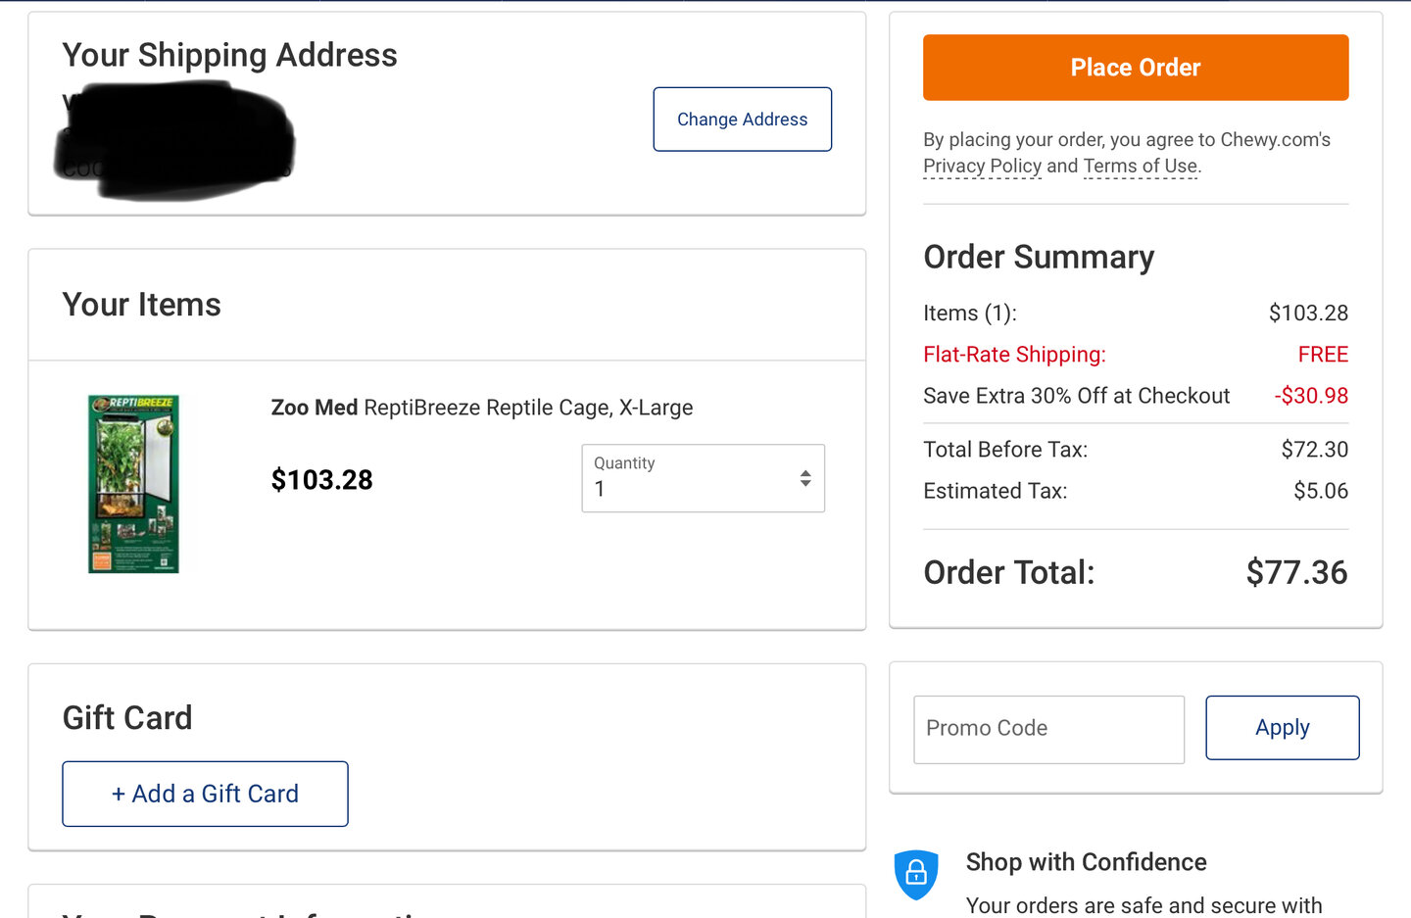This screenshot has width=1411, height=918.
Task: Open the Terms of Use link
Action: tap(1141, 167)
